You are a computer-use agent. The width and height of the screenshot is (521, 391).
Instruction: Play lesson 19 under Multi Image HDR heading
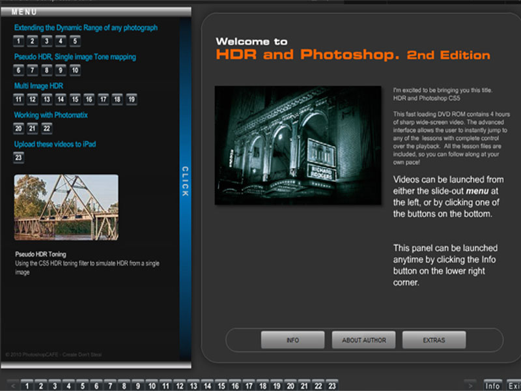point(132,100)
